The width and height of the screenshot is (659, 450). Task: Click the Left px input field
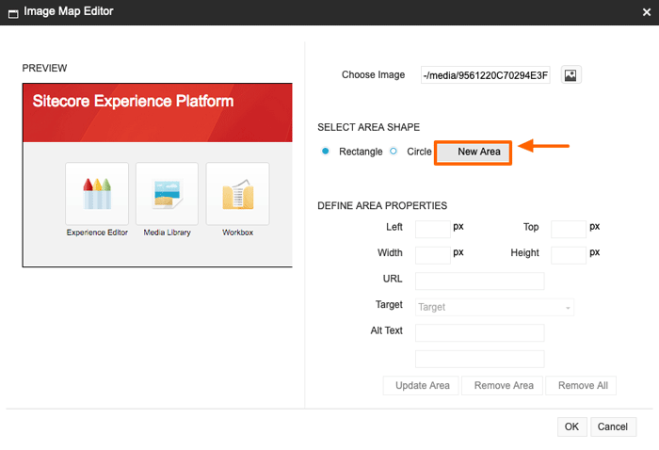click(x=432, y=229)
